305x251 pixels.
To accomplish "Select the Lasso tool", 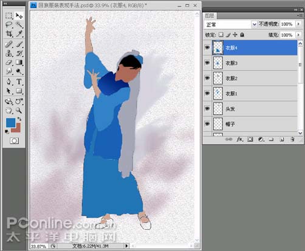I will [9, 25].
